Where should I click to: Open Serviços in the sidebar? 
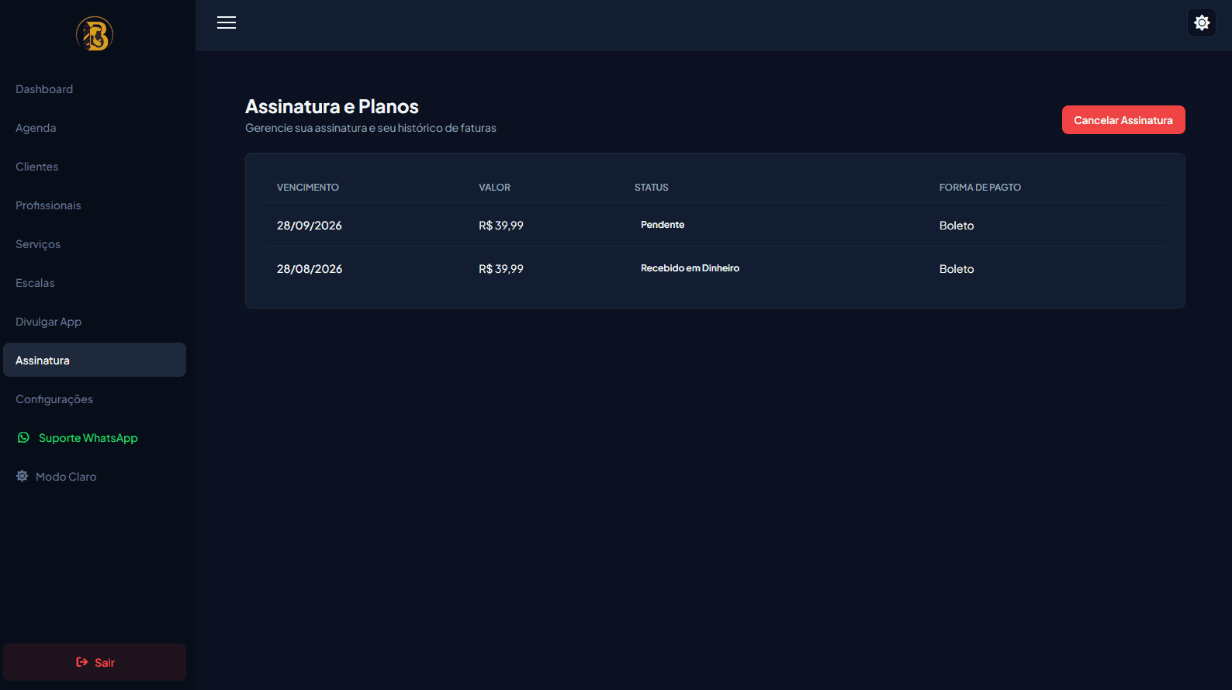[x=95, y=244]
